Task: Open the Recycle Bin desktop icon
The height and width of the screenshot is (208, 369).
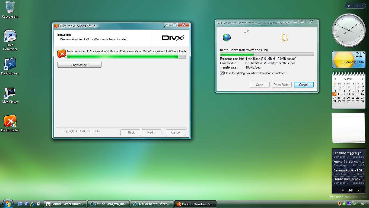Action: coord(10,9)
